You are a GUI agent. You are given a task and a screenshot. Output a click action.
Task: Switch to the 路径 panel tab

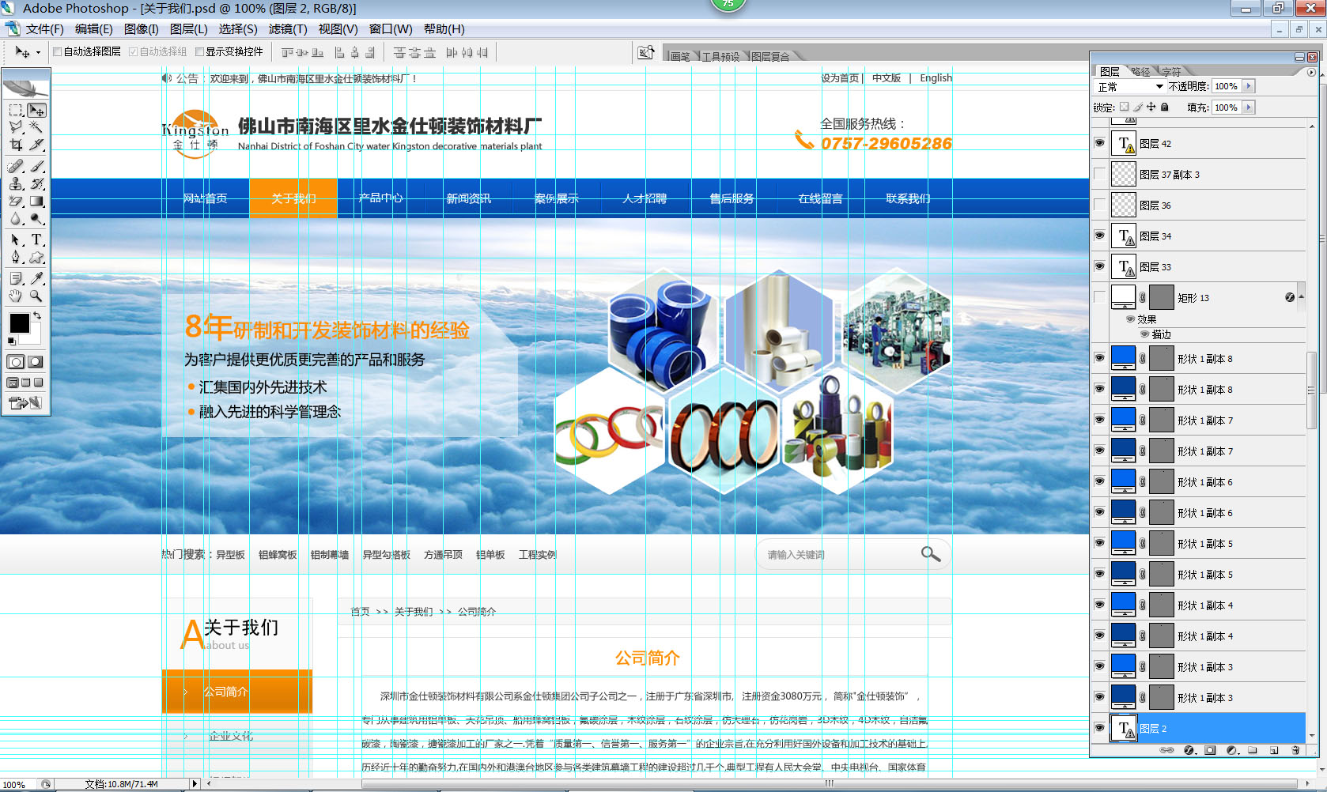point(1140,72)
